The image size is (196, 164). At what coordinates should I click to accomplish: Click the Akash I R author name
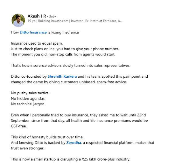click(37, 16)
